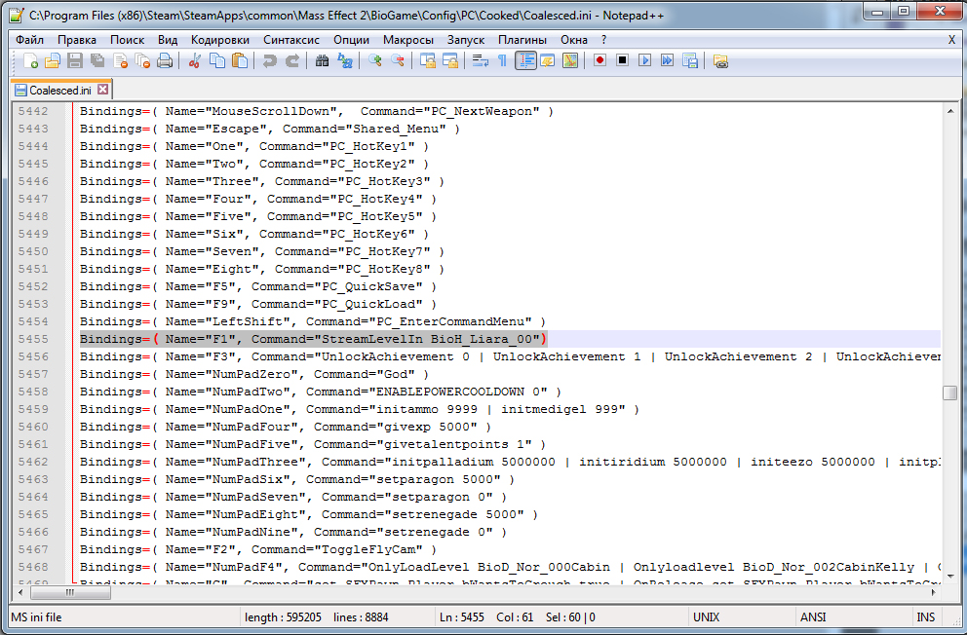Click horizontal scrollbar right arrow
This screenshot has width=967, height=635.
(934, 592)
